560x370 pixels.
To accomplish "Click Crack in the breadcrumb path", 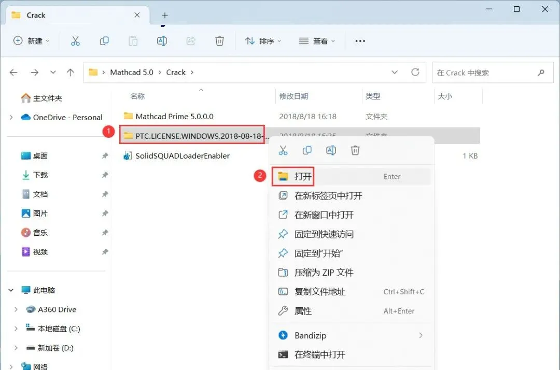I will click(176, 73).
